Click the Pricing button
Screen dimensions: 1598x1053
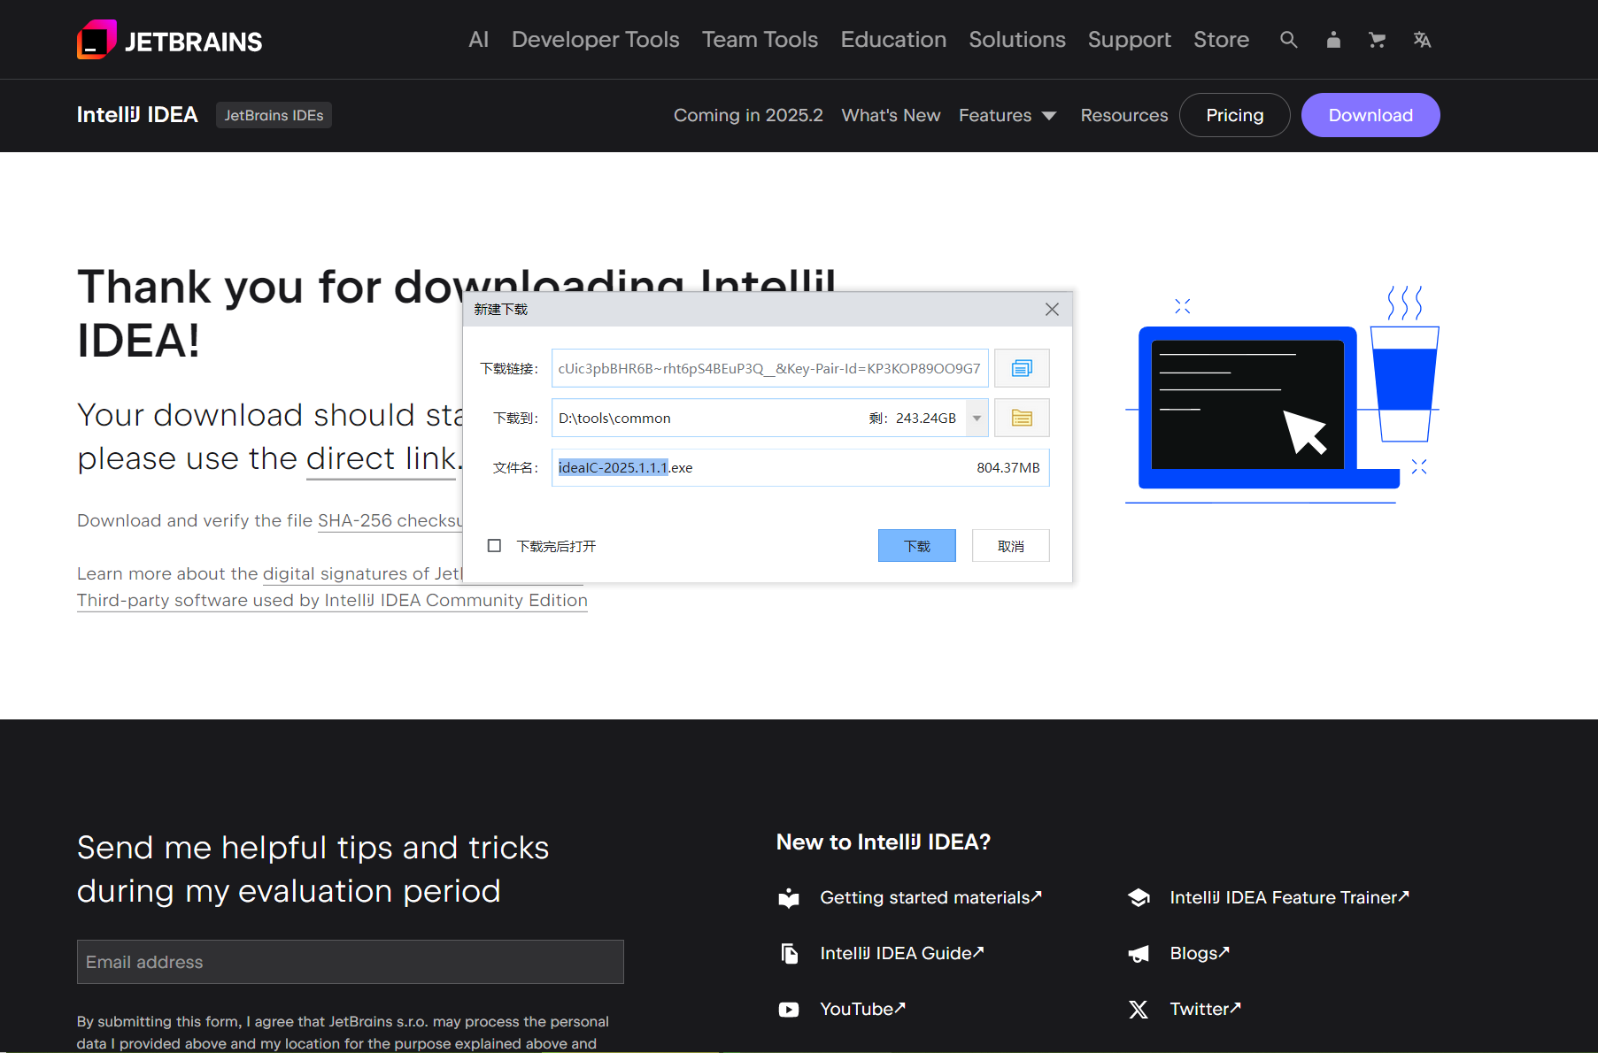(1234, 115)
